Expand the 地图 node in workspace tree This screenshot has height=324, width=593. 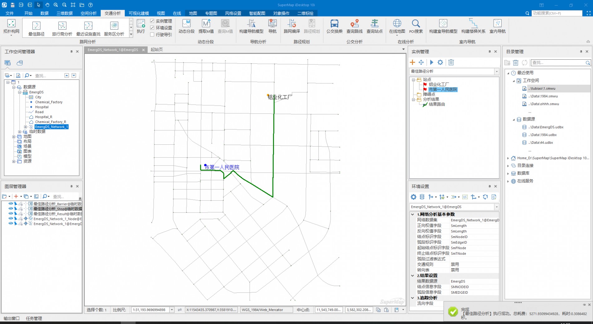tap(14, 137)
